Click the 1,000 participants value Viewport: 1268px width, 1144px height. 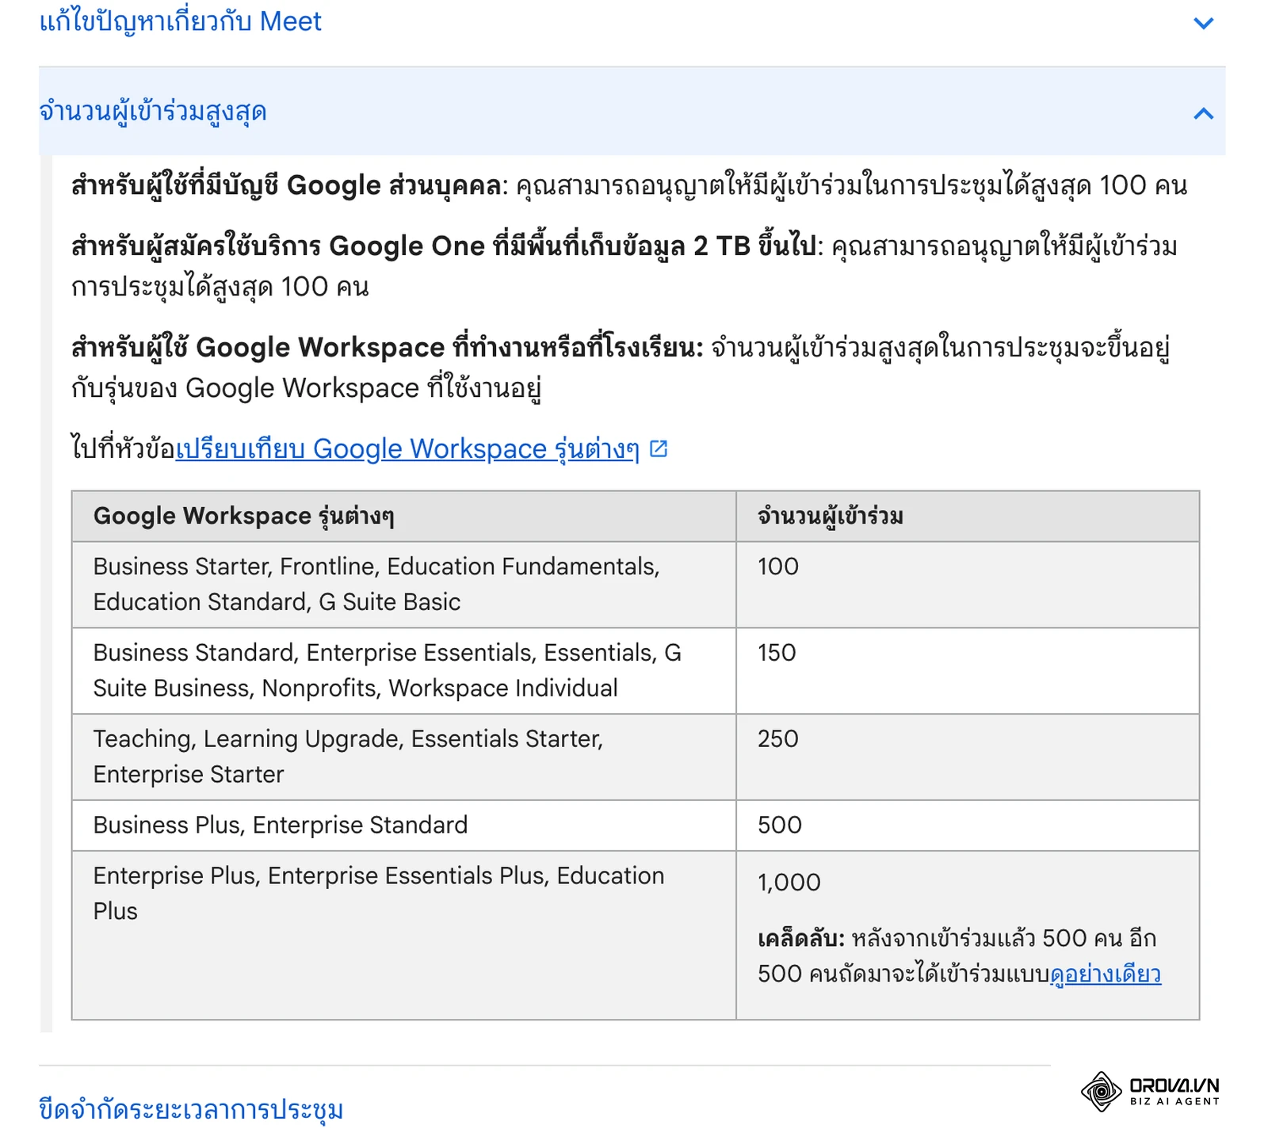(x=789, y=883)
